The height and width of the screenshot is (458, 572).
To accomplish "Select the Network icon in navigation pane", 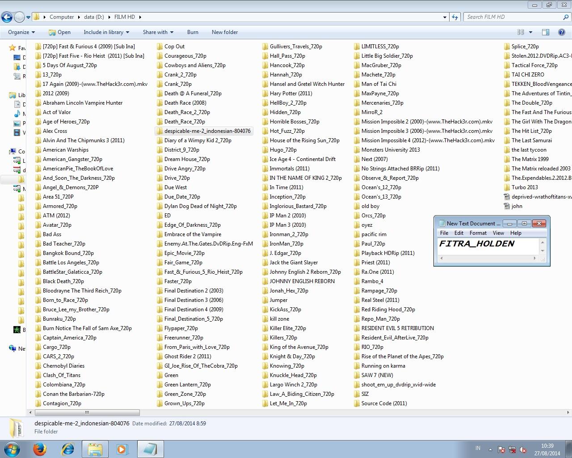I will click(x=13, y=348).
